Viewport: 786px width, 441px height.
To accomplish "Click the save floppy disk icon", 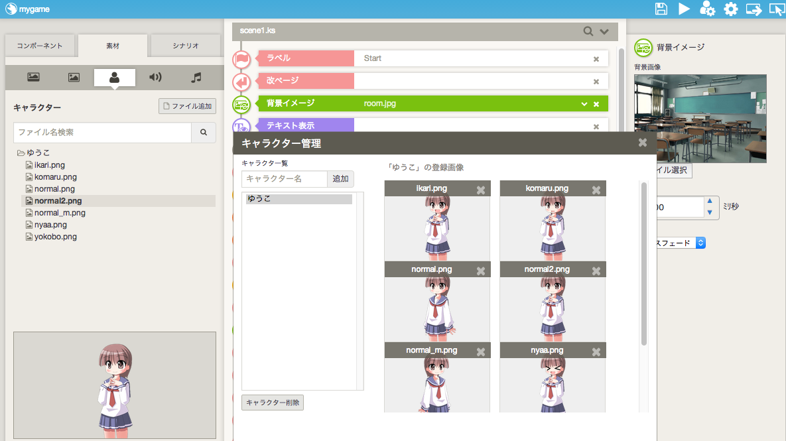I will click(661, 9).
